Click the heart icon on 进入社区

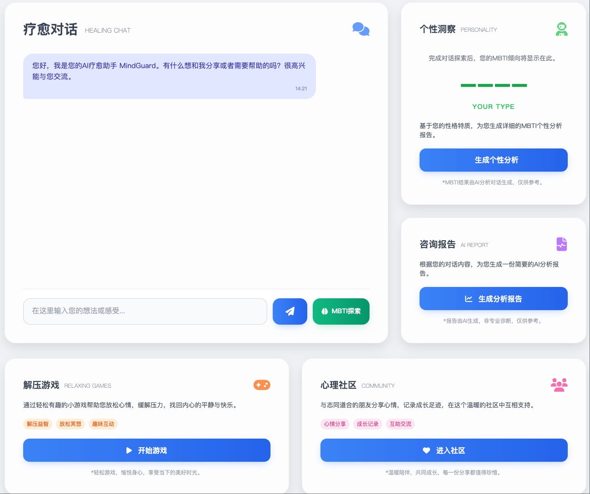(426, 450)
